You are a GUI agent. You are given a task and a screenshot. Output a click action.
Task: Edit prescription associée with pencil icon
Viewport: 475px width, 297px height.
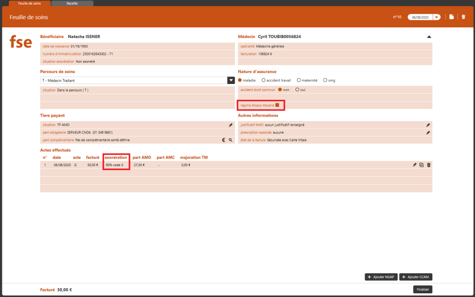click(x=428, y=132)
